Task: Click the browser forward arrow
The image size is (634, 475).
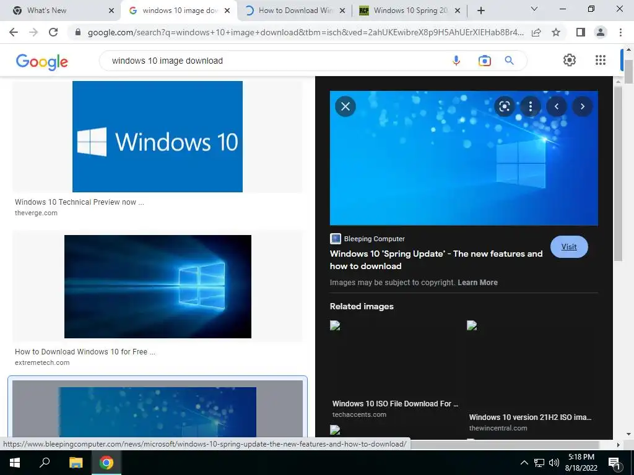Action: click(33, 32)
